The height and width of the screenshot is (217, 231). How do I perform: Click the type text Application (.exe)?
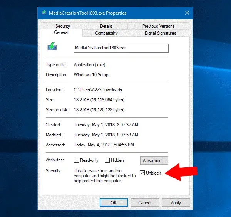pyautogui.click(x=90, y=65)
